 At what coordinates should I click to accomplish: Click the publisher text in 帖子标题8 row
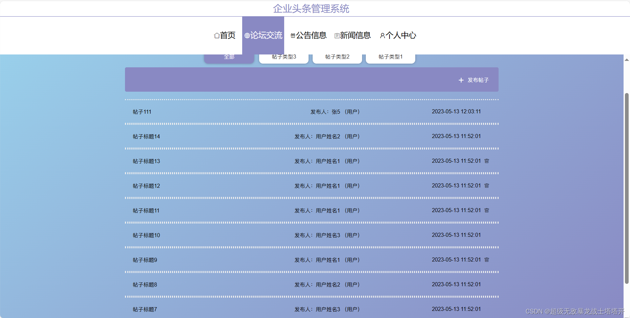[x=327, y=285]
